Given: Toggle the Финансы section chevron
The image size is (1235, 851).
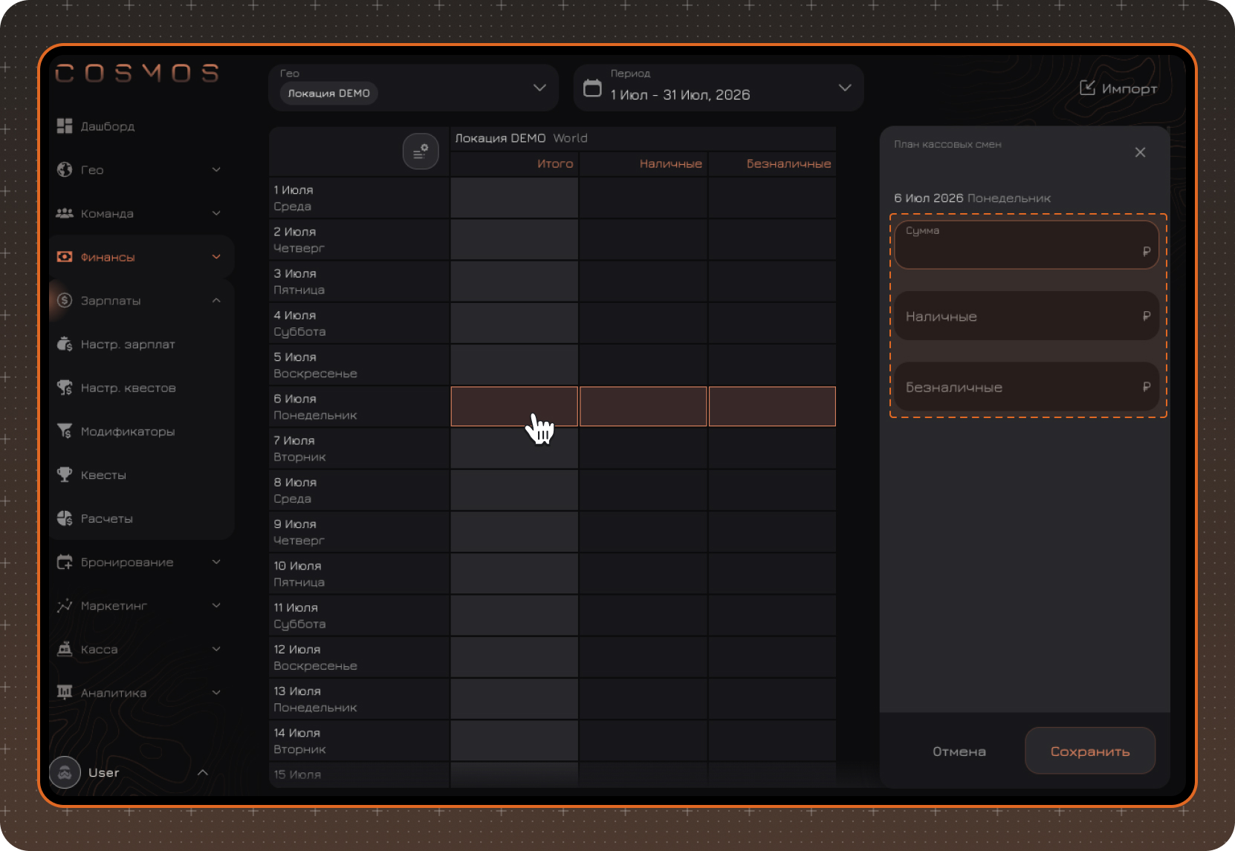Looking at the screenshot, I should tap(216, 257).
